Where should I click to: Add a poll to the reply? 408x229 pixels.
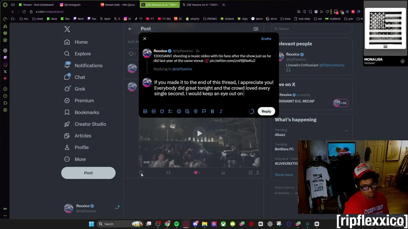(x=170, y=111)
